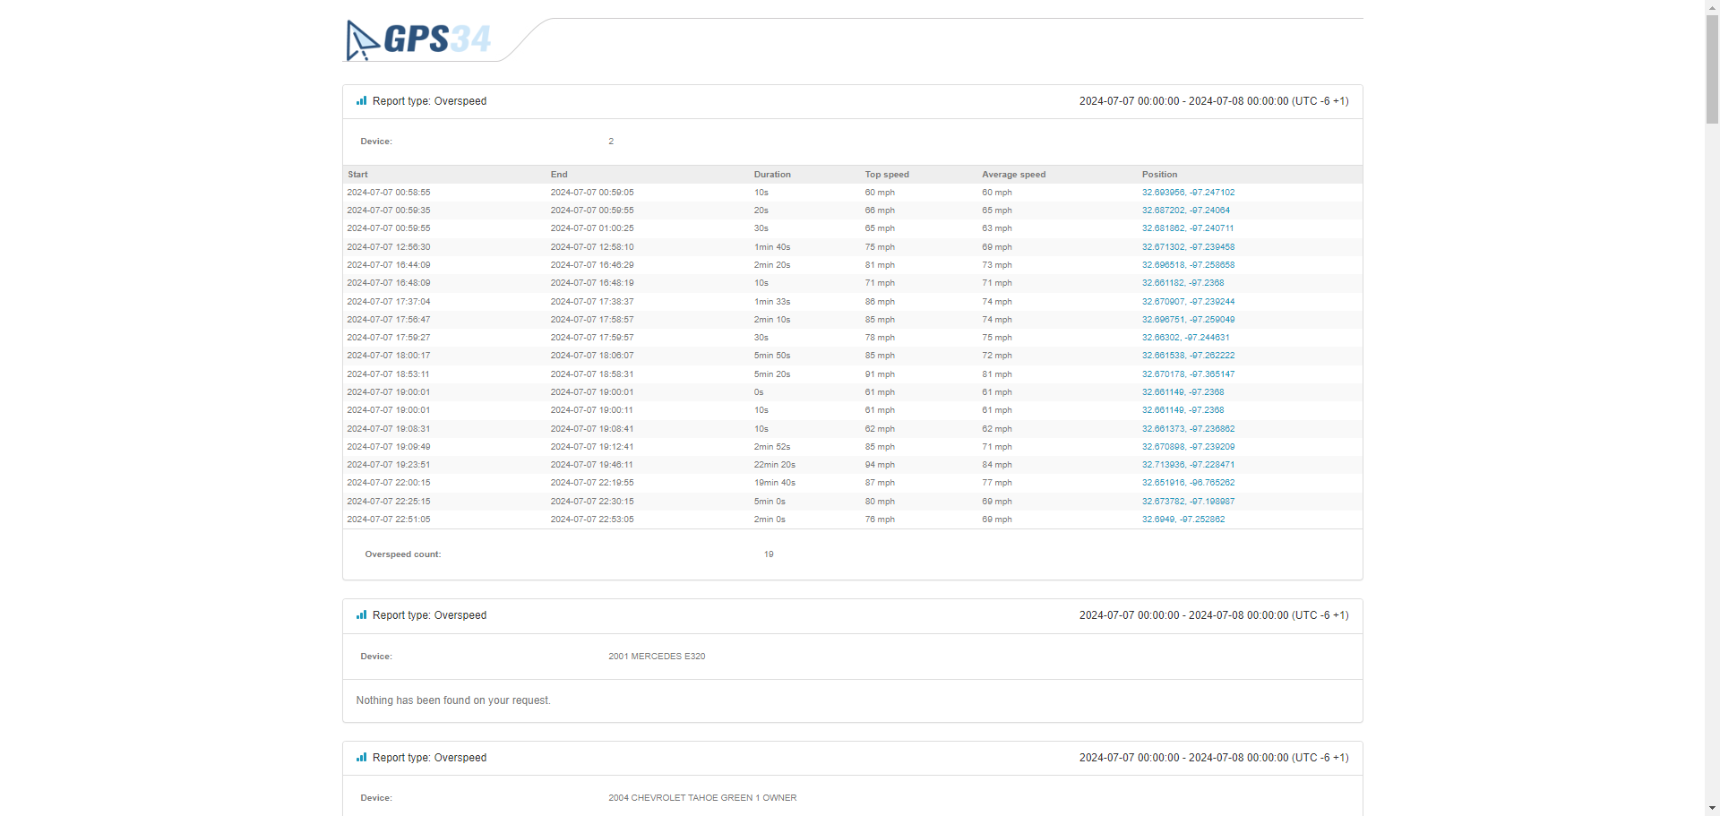1720x816 pixels.
Task: Click the Position column header
Action: click(x=1159, y=175)
